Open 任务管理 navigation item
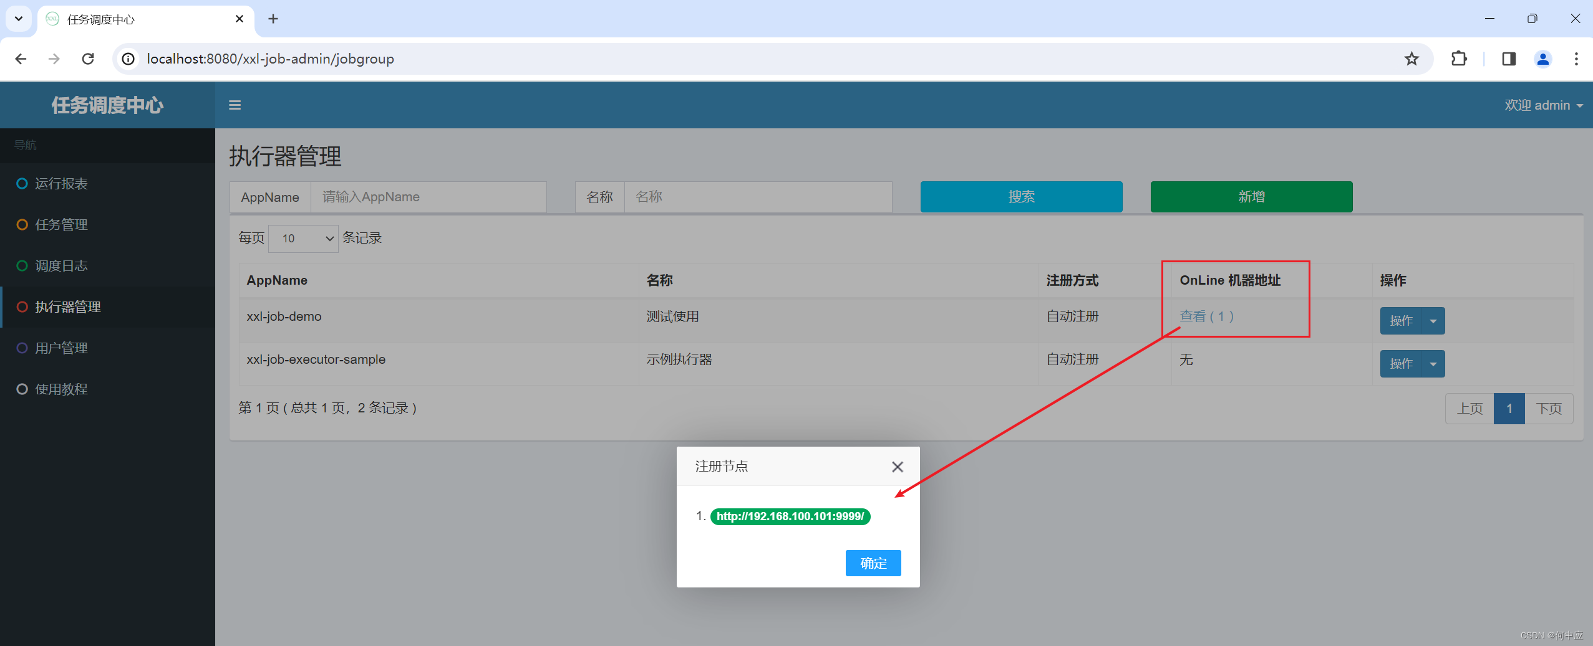 point(107,224)
